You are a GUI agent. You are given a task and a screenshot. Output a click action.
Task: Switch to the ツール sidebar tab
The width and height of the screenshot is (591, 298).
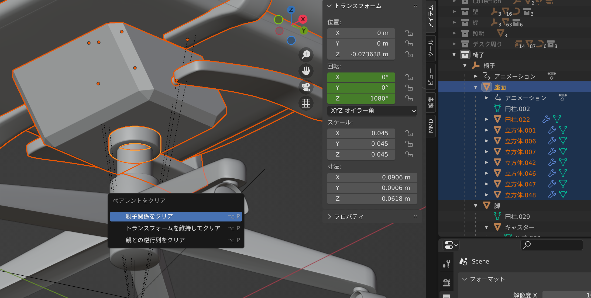[x=431, y=48]
